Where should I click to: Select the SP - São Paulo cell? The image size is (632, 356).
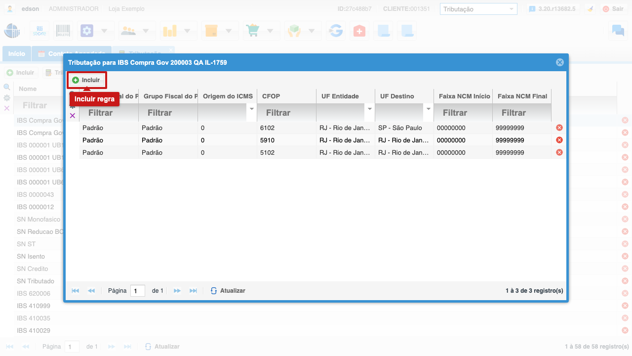pos(404,128)
